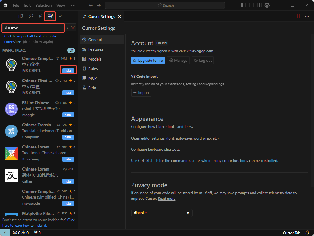Click learn how to install extension link
This screenshot has height=236, width=314.
coord(38,223)
